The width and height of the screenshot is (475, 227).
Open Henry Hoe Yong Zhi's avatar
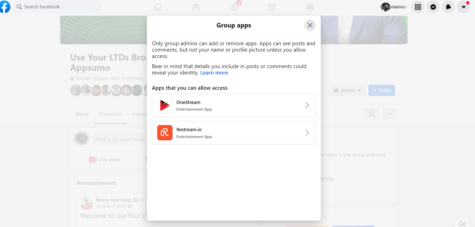87,203
